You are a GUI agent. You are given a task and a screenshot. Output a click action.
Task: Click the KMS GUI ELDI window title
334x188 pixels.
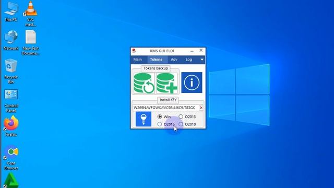pyautogui.click(x=162, y=51)
